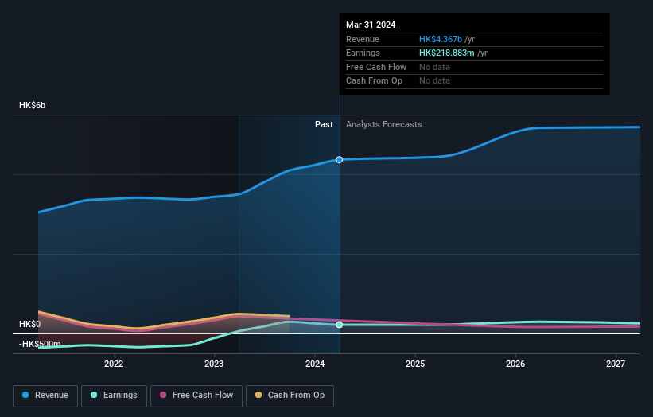This screenshot has width=653, height=417.
Task: Click the tooltip date Mar 31 2024
Action: click(x=371, y=25)
